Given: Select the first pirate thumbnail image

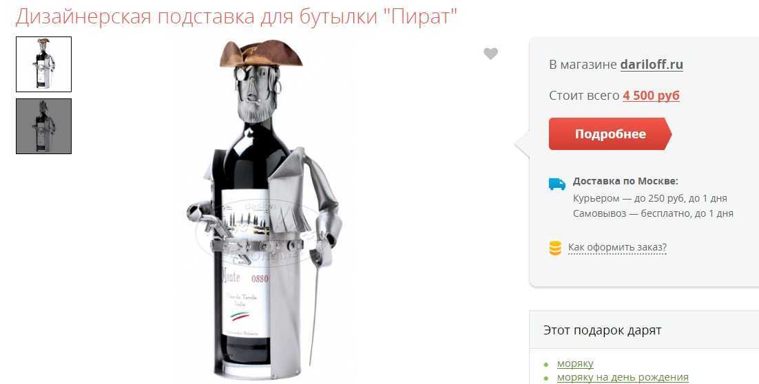Looking at the screenshot, I should (43, 64).
